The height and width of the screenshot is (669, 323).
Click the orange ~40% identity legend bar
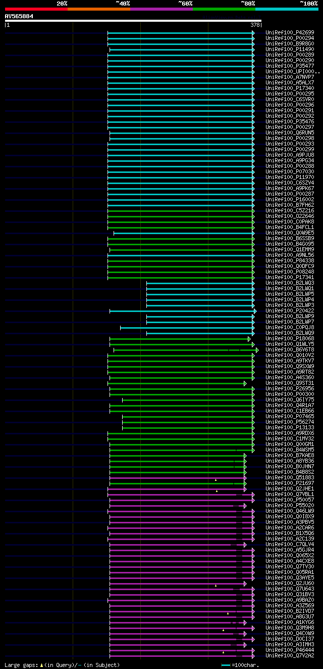point(98,9)
